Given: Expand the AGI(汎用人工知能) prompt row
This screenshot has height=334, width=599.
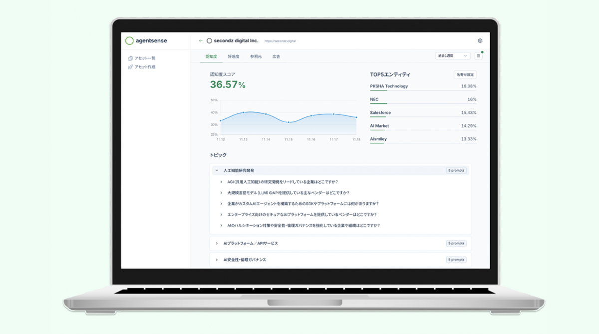Looking at the screenshot, I should tap(221, 182).
